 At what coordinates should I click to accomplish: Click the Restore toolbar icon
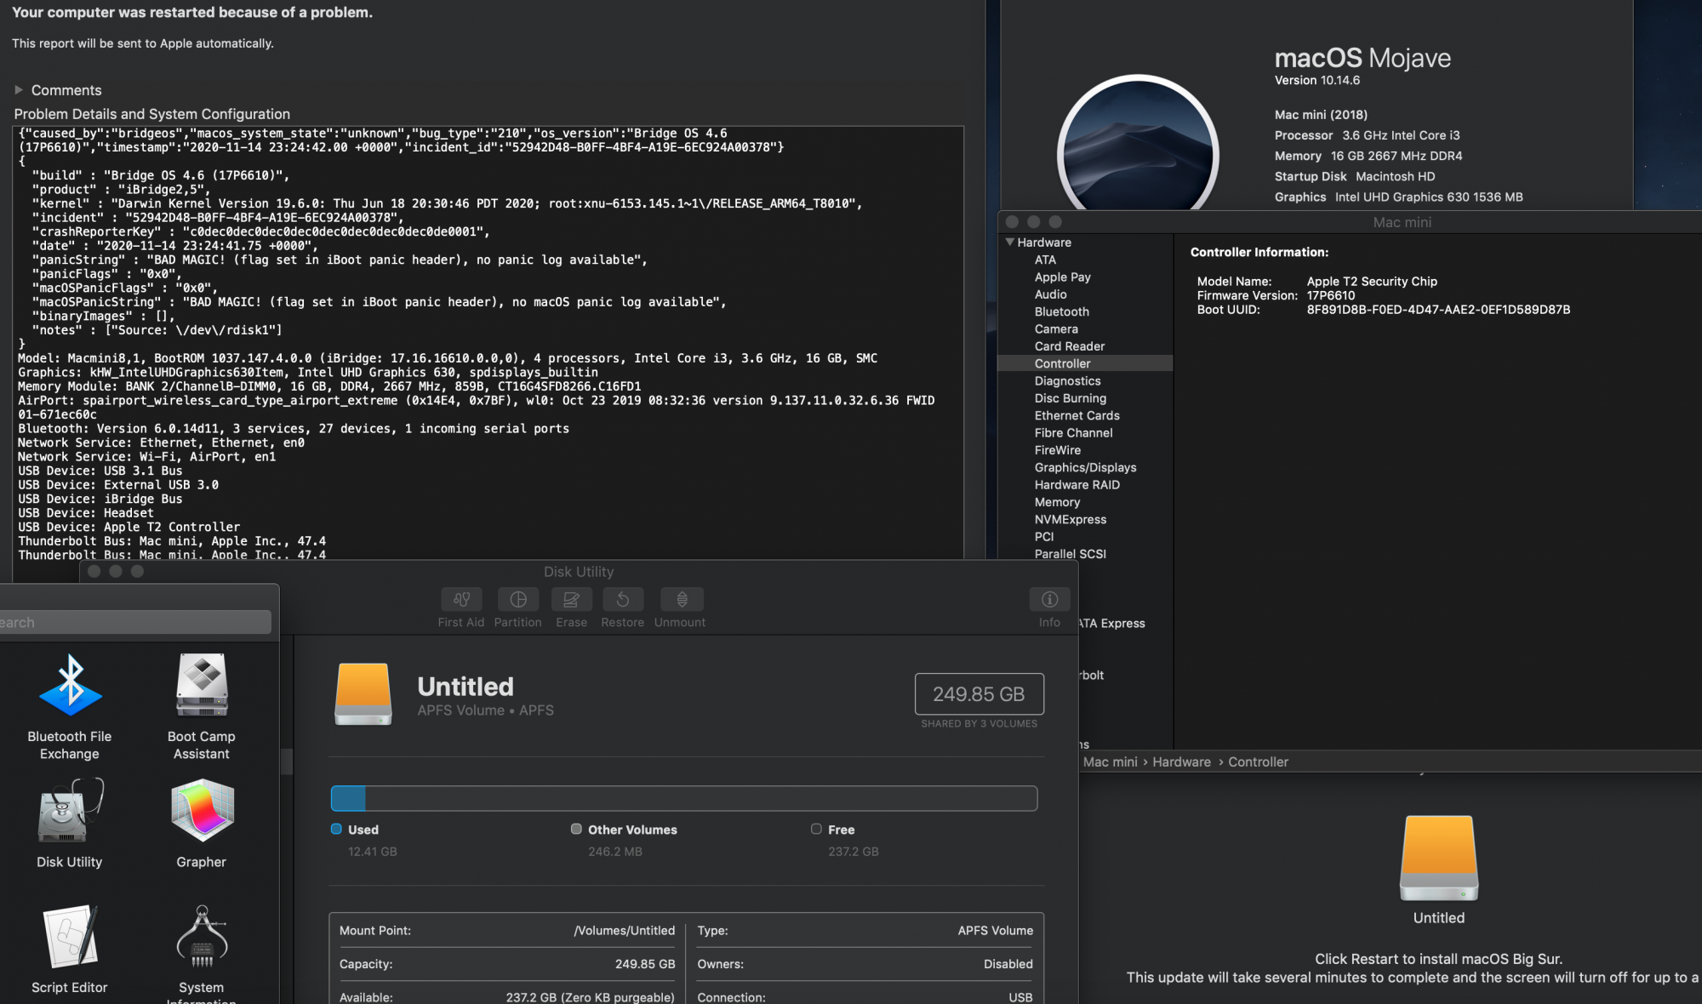point(622,600)
